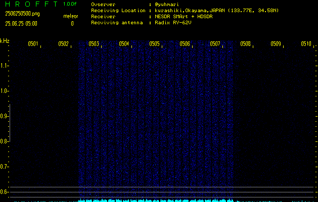
Task: Click the 0505 time marker
Action: (154, 44)
